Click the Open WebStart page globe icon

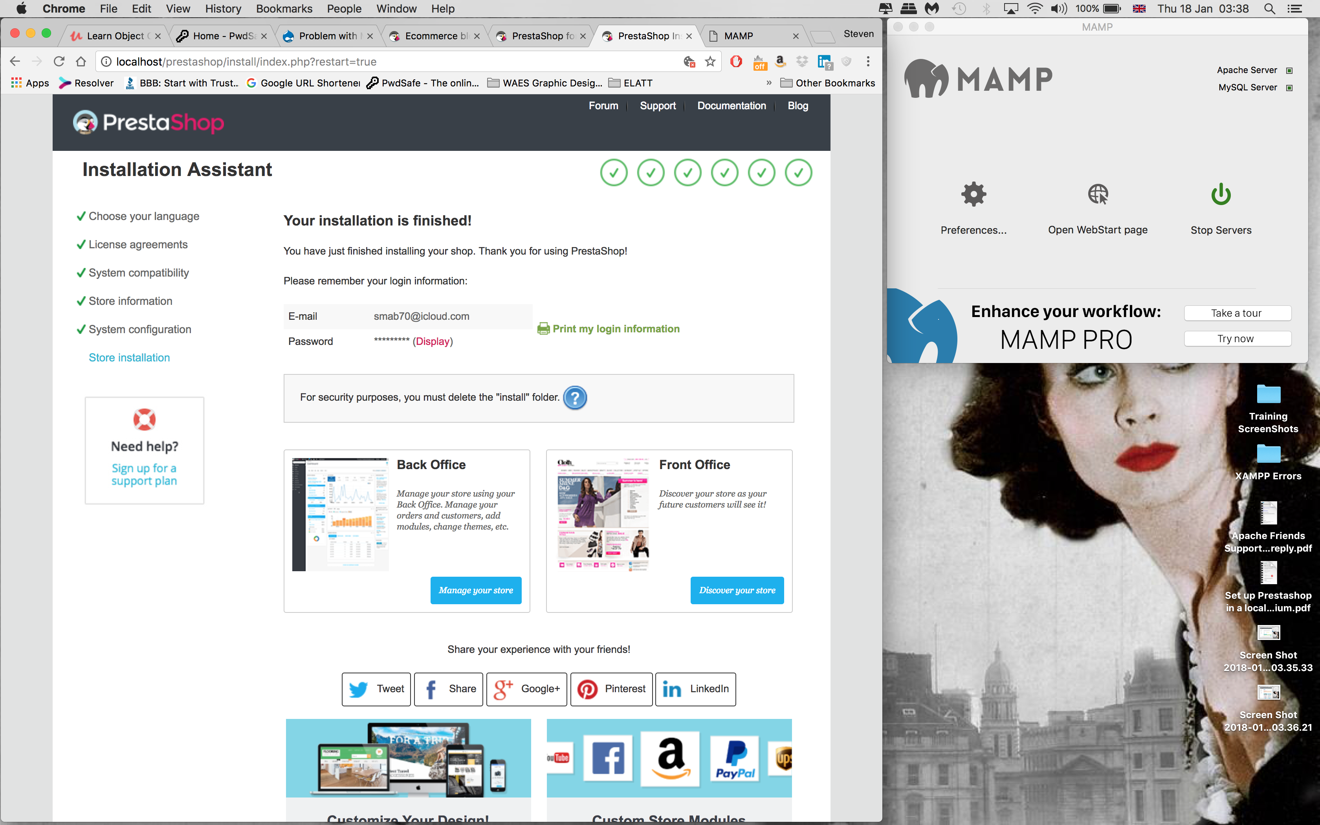pyautogui.click(x=1098, y=194)
